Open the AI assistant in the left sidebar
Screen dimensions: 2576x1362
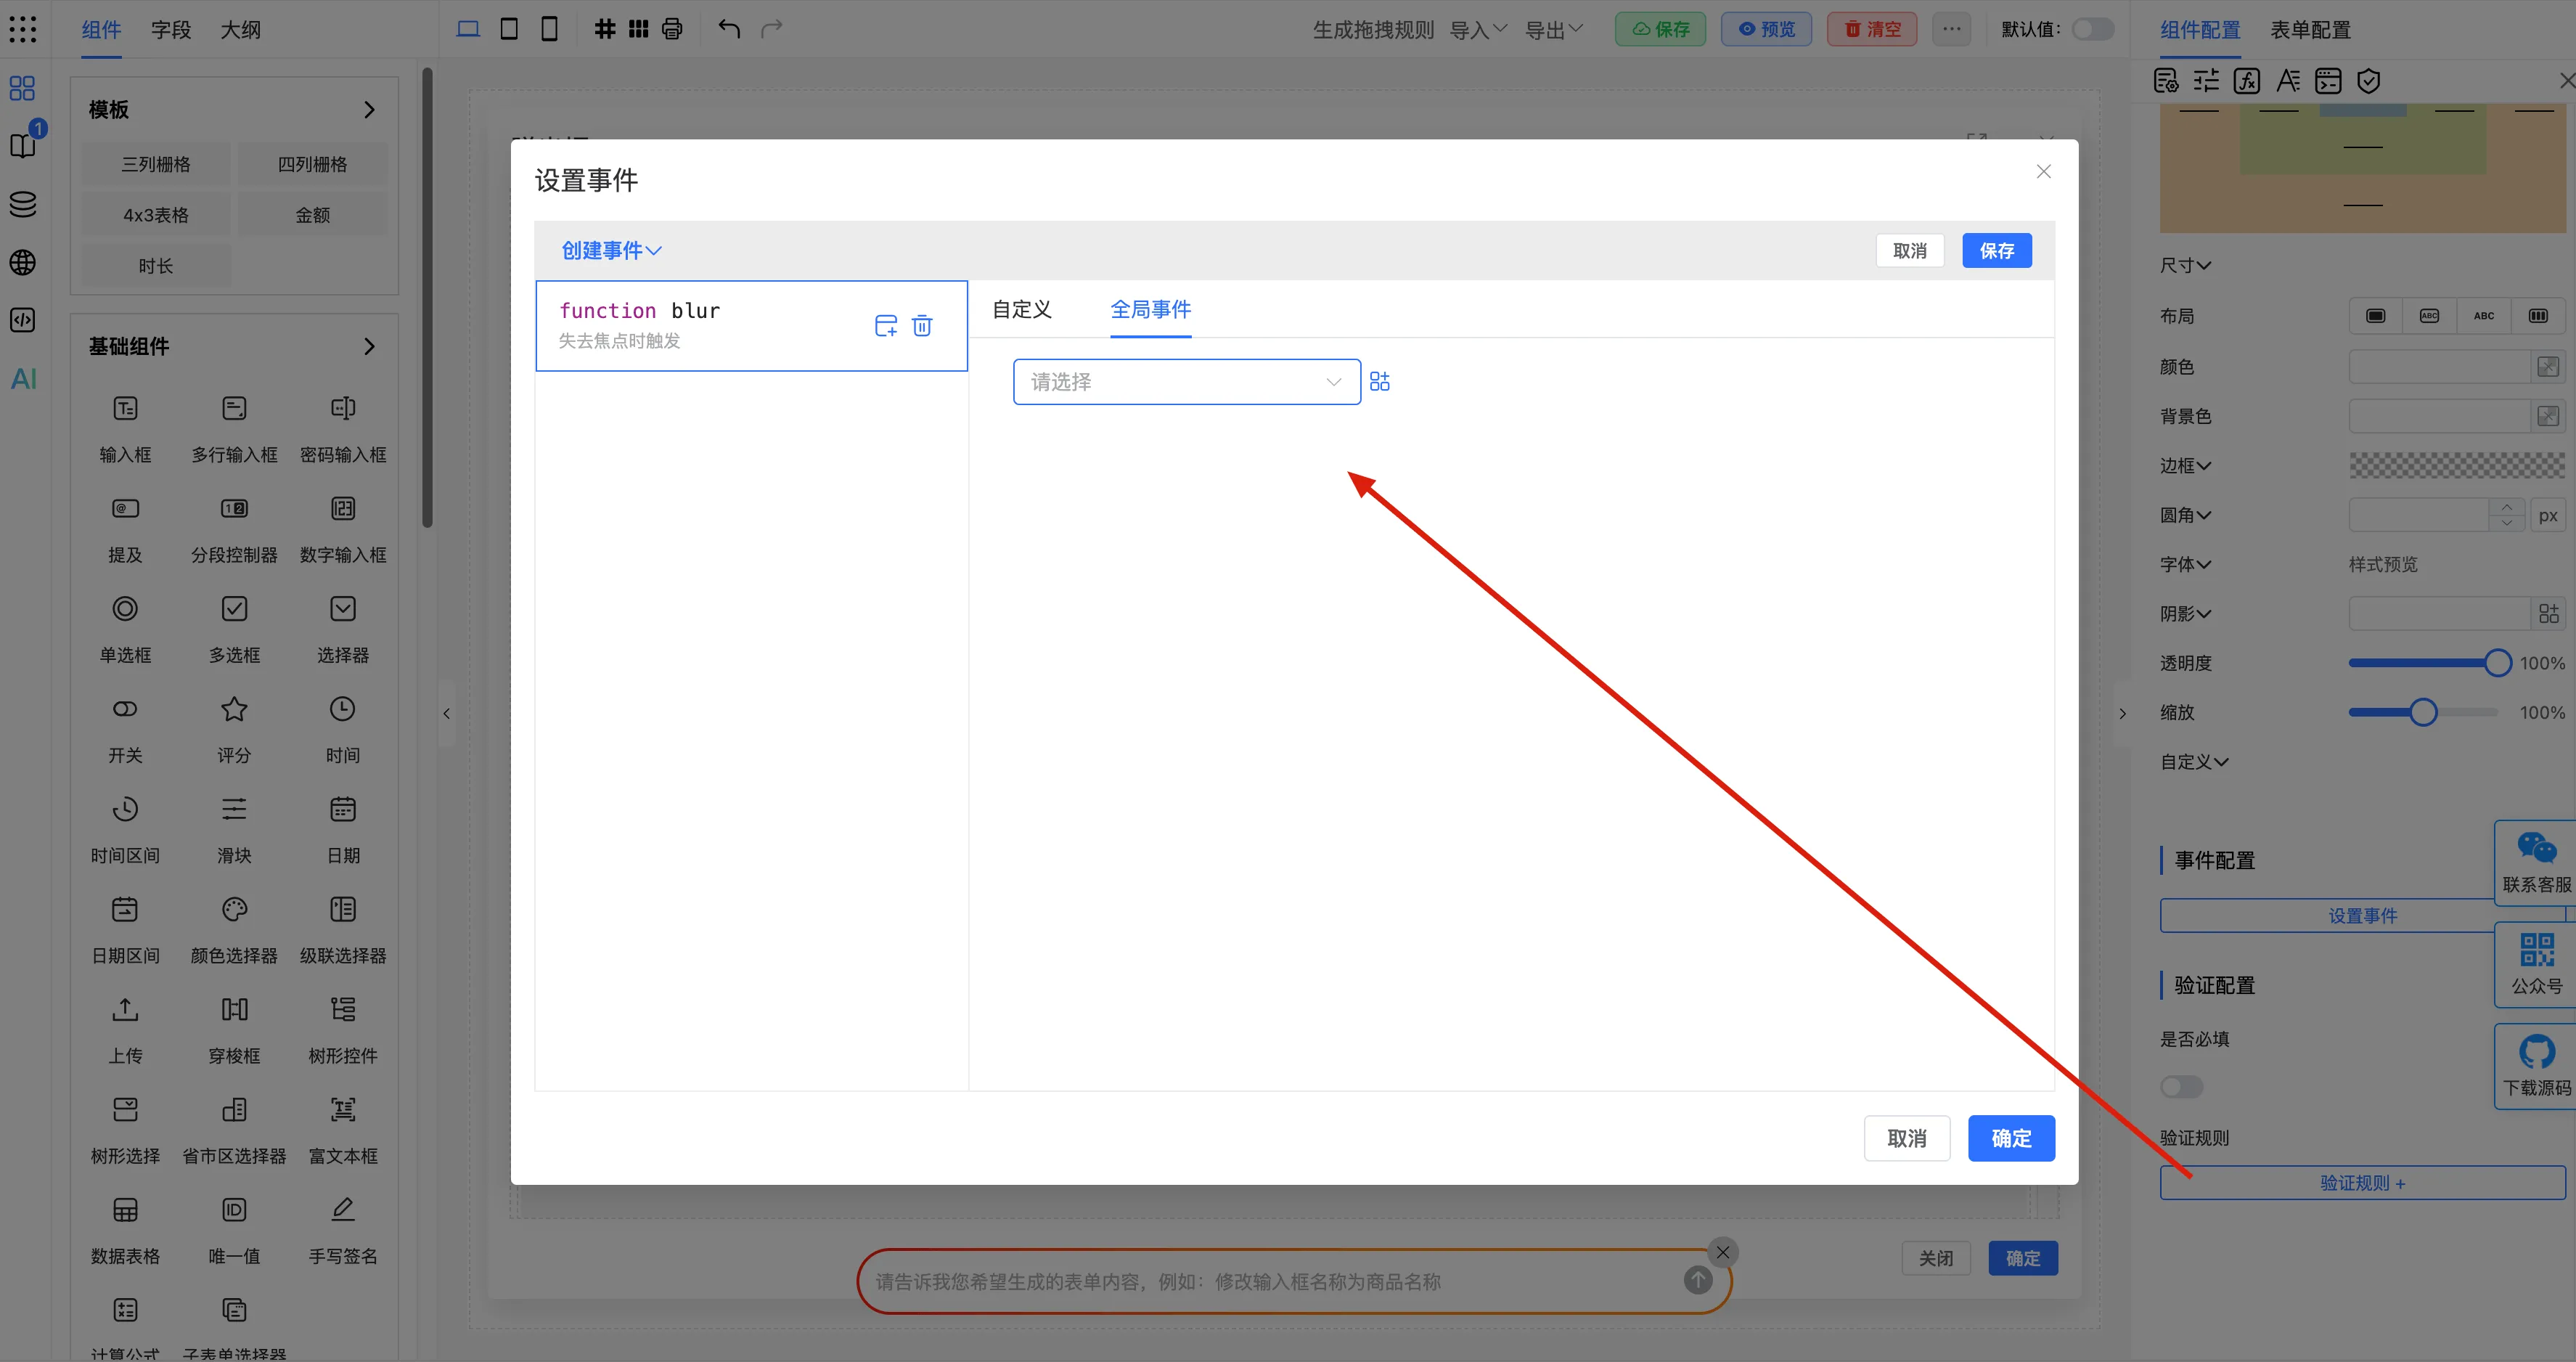tap(23, 379)
